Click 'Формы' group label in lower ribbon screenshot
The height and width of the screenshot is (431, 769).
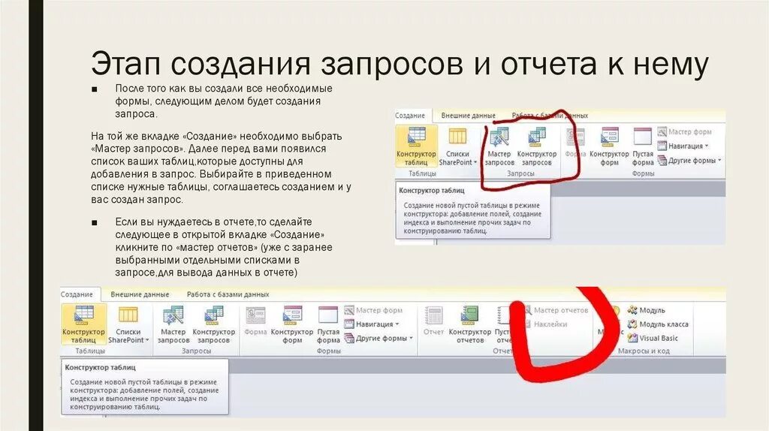329,351
